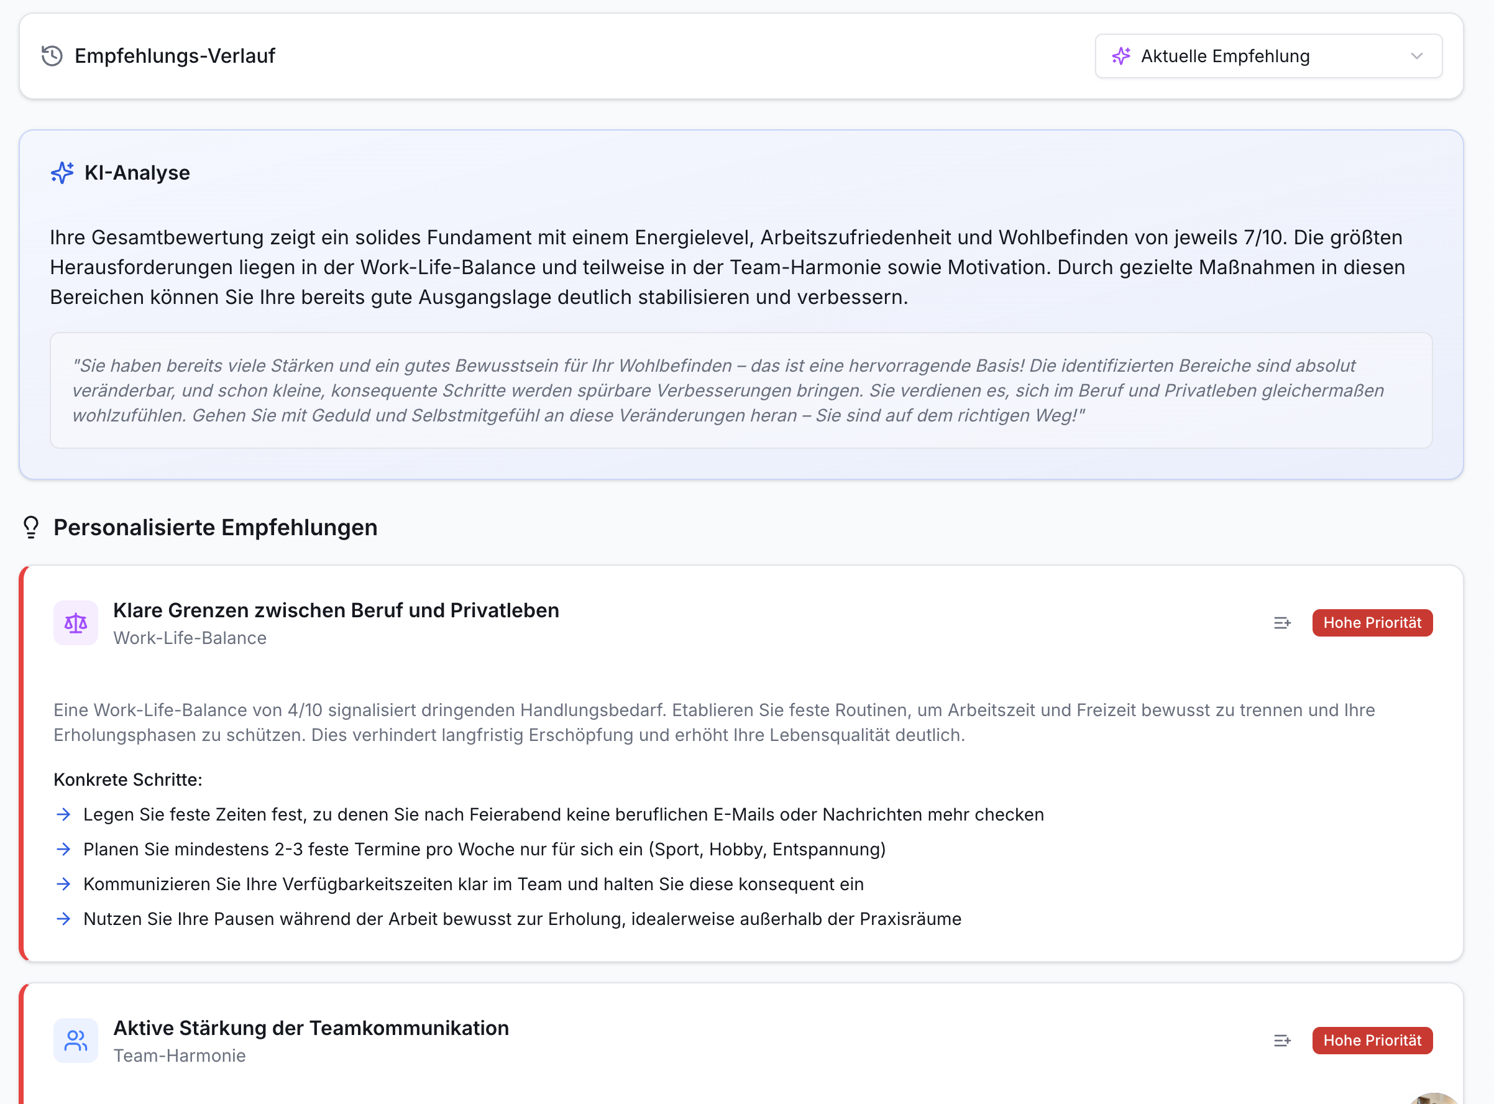This screenshot has height=1104, width=1494.
Task: Click the Konkrete Schritte label
Action: 127,780
